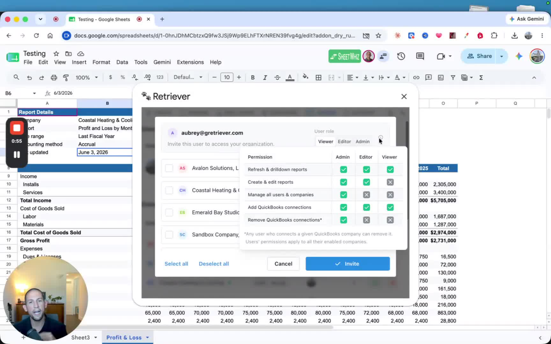The width and height of the screenshot is (551, 344).
Task: Star the Testing spreadsheet
Action: coord(56,54)
